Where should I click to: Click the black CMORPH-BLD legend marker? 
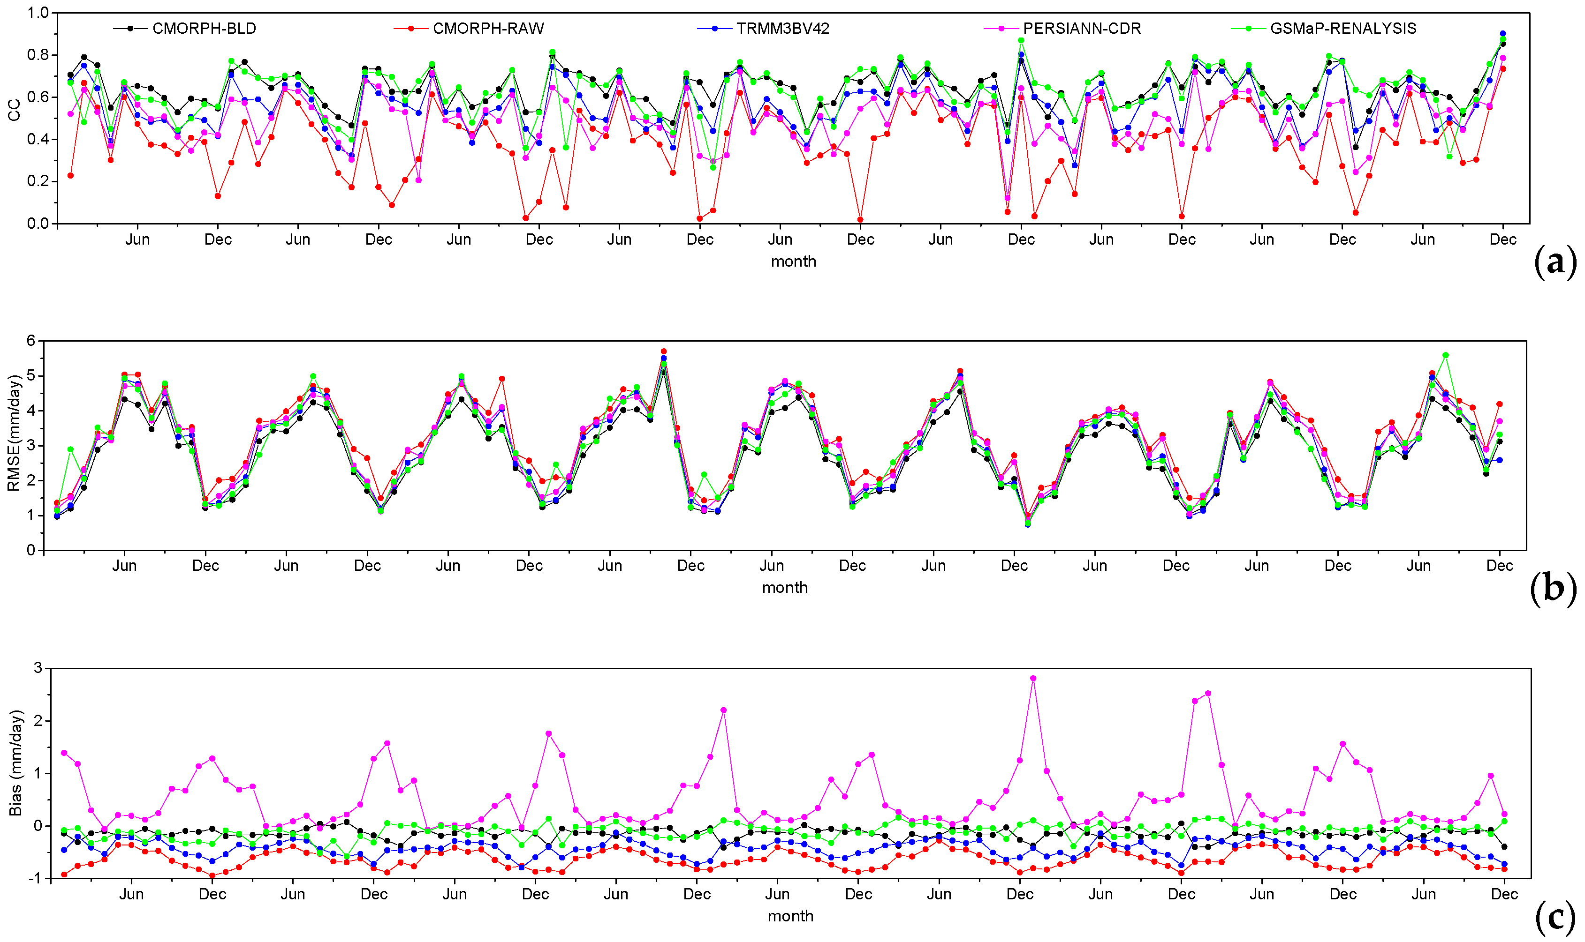pos(130,29)
